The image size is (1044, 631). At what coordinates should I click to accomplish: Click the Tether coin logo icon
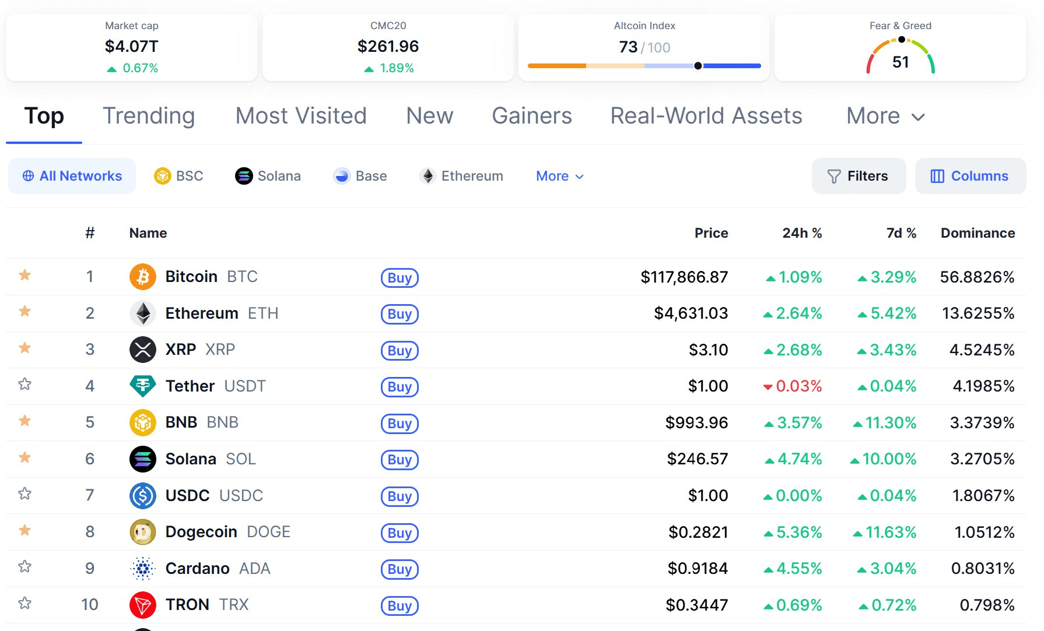[x=143, y=386]
